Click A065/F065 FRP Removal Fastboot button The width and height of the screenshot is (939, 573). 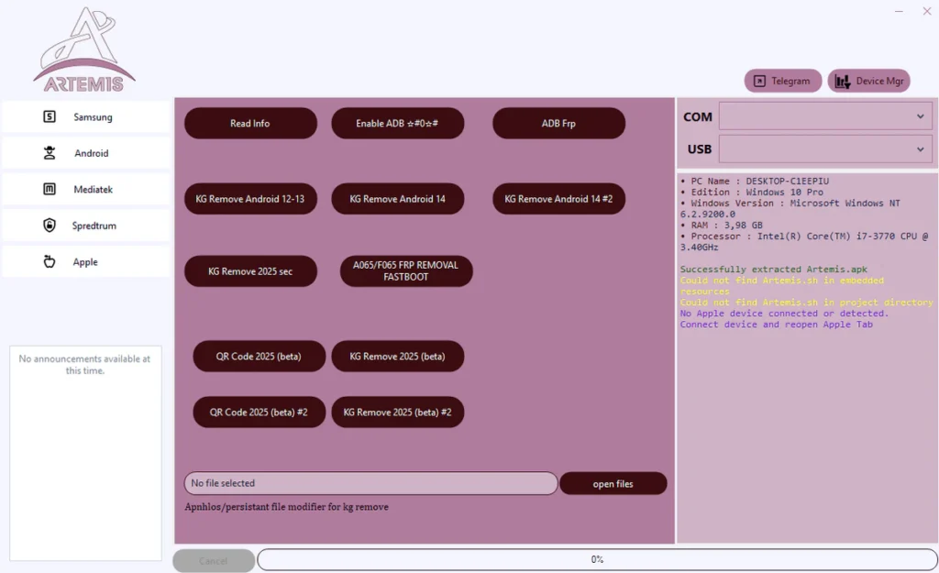click(x=406, y=271)
